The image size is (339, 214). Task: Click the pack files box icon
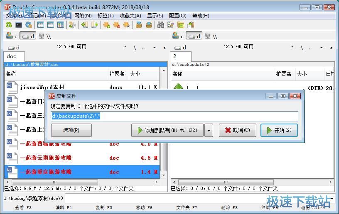pos(139,25)
